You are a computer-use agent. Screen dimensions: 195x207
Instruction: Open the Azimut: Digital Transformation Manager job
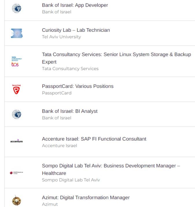coord(86,197)
